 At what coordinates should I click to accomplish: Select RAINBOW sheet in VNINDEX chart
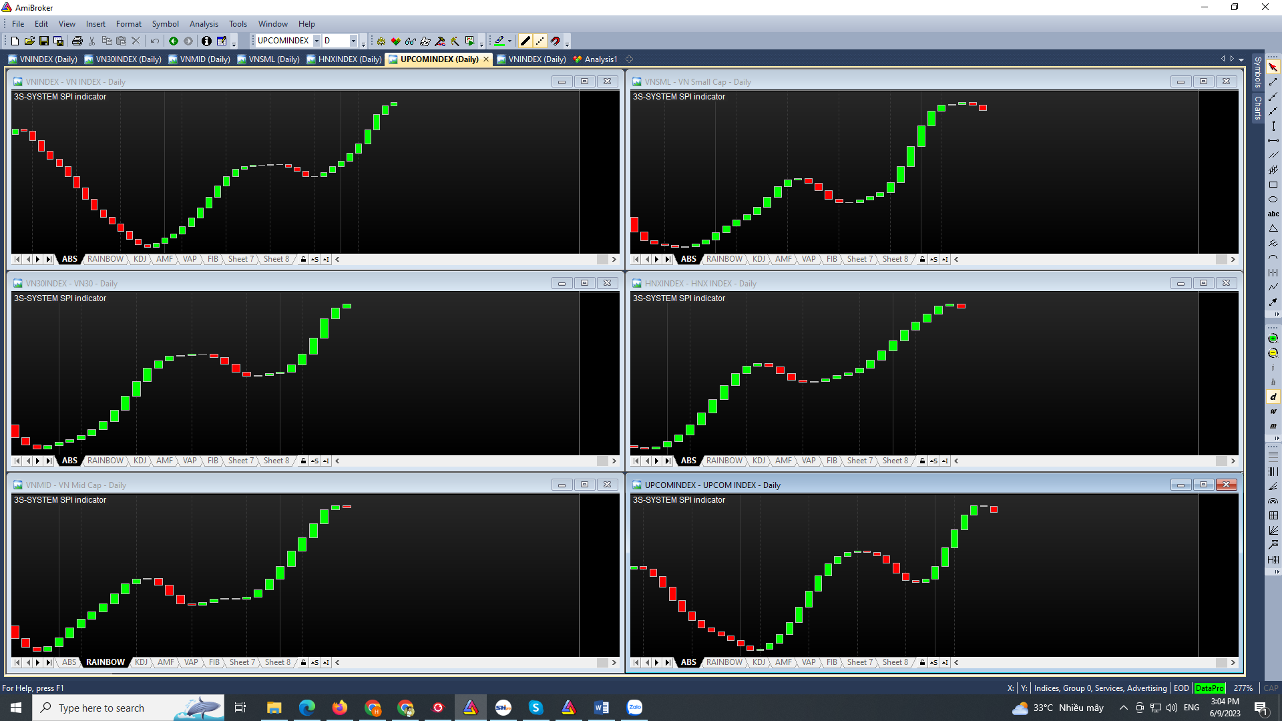(x=105, y=259)
